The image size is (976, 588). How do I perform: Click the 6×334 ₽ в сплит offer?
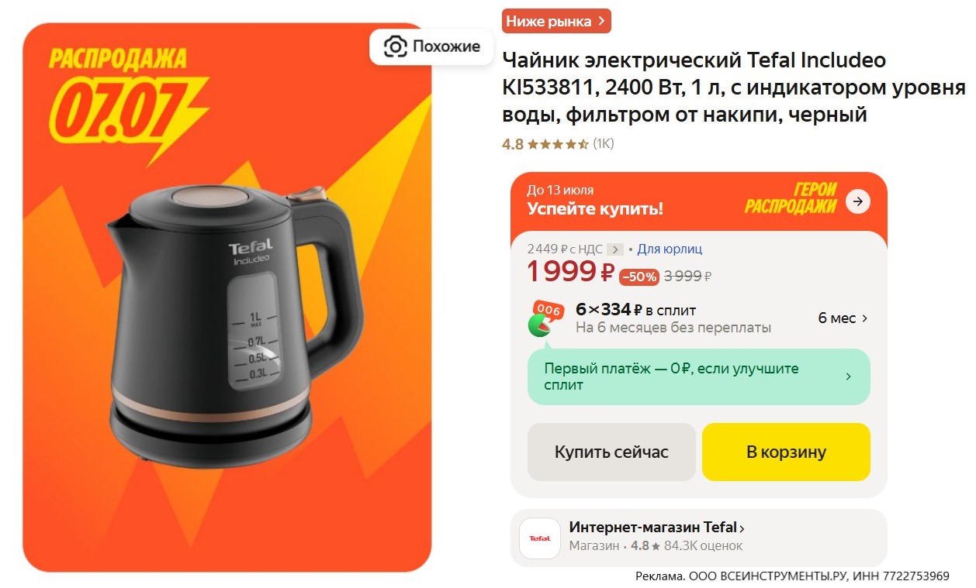coord(635,310)
